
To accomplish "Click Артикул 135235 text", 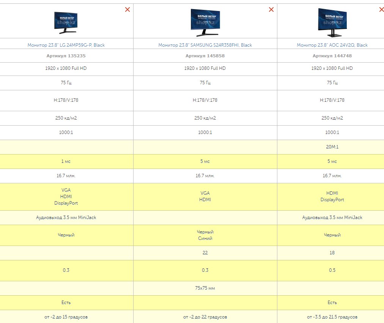I will [66, 56].
